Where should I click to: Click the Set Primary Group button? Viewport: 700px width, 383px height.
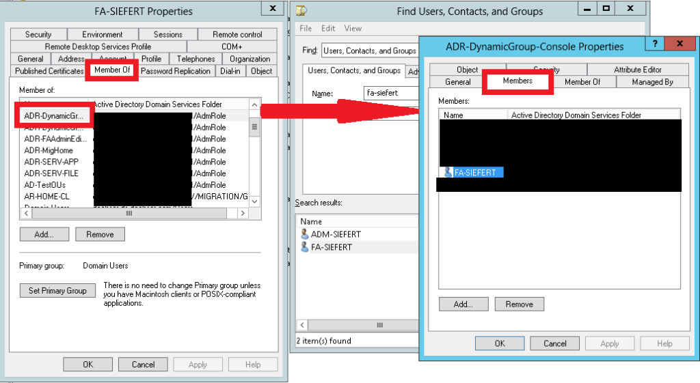(x=57, y=291)
